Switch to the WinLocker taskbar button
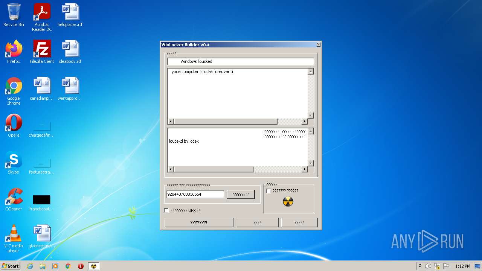This screenshot has height=271, width=482. click(94, 266)
